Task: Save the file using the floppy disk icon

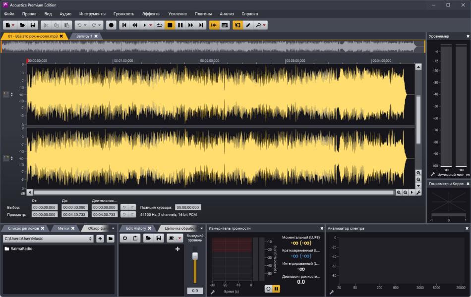Action: point(33,25)
